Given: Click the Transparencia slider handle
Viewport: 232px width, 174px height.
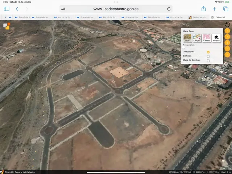Looking at the screenshot, I should [184, 47].
